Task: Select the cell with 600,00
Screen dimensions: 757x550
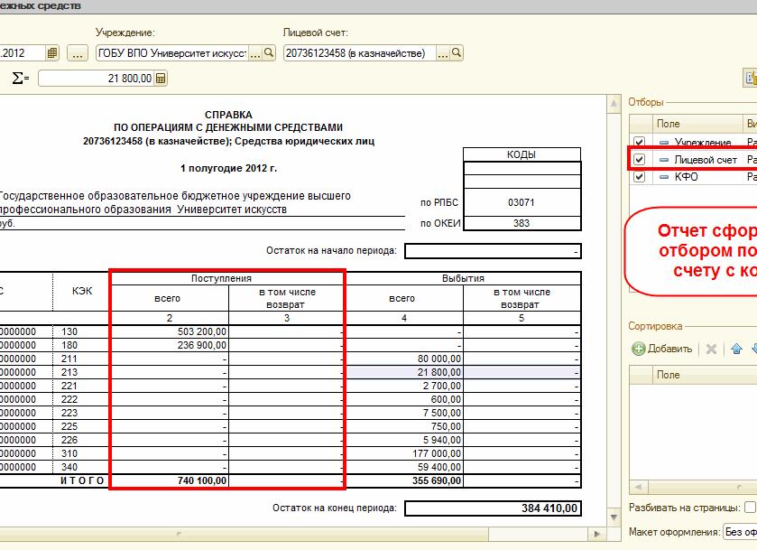Action: [404, 399]
